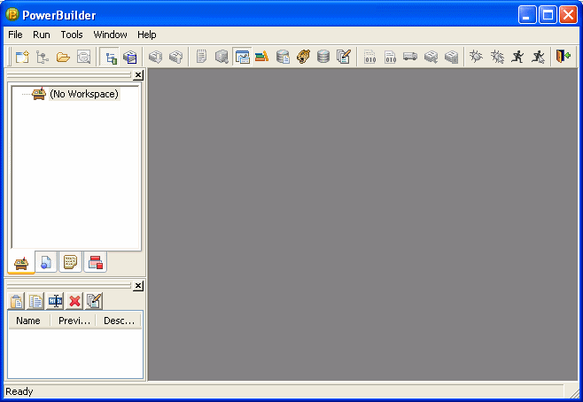This screenshot has width=583, height=402.
Task: Switch to the red windows tab
Action: coord(96,262)
